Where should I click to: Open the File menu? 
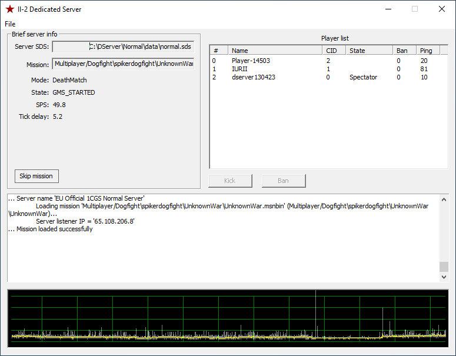(10, 24)
